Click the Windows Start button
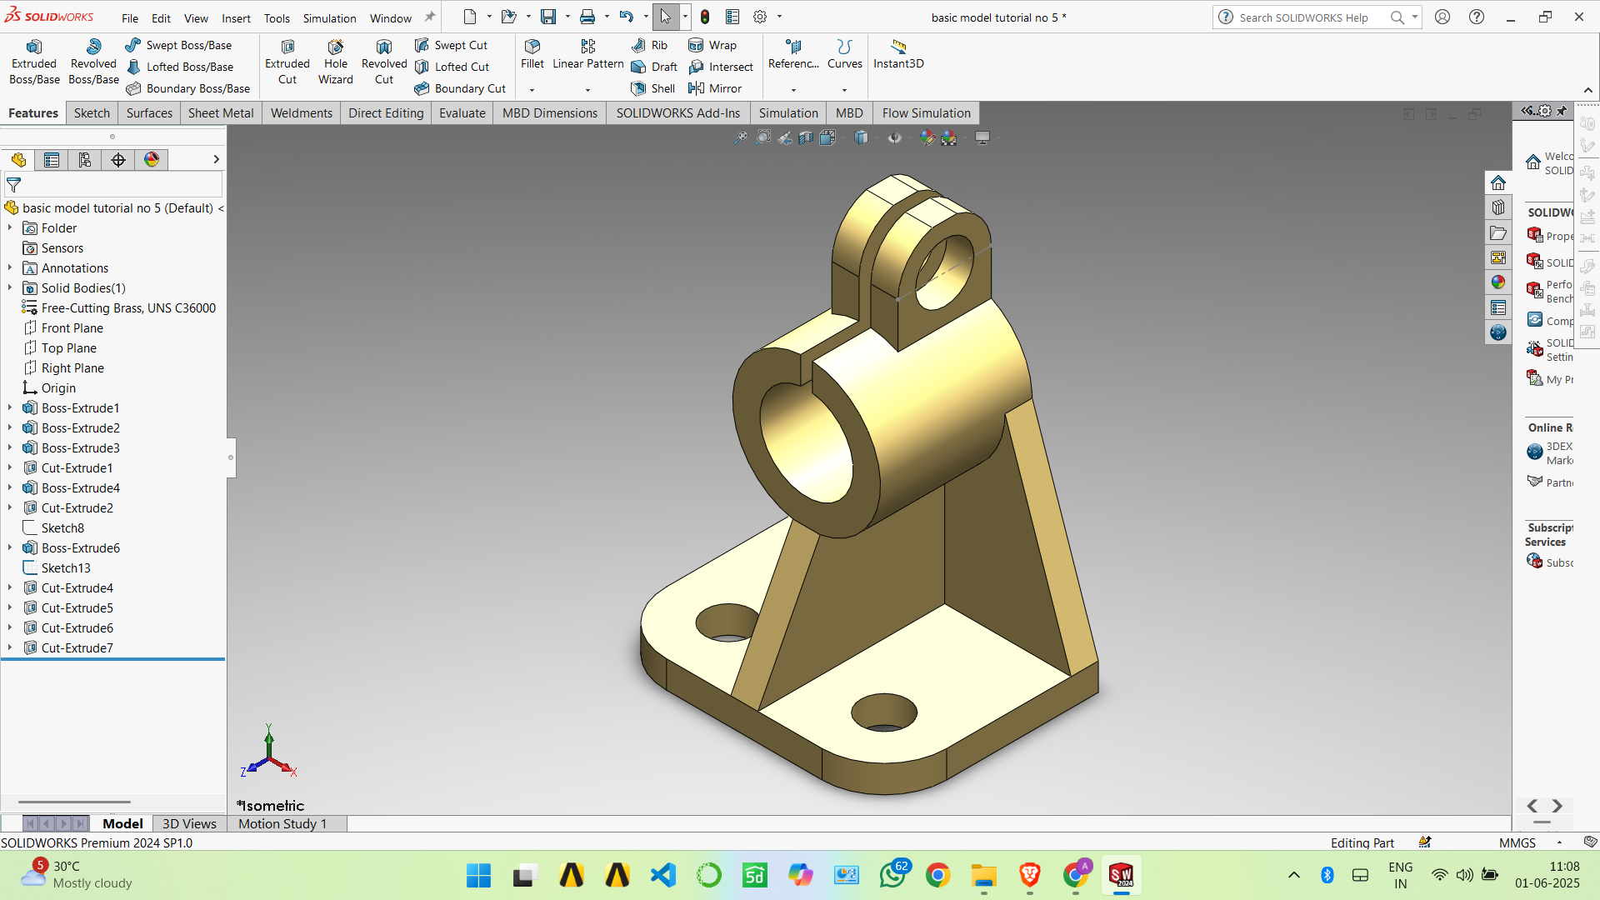This screenshot has height=900, width=1600. click(478, 875)
